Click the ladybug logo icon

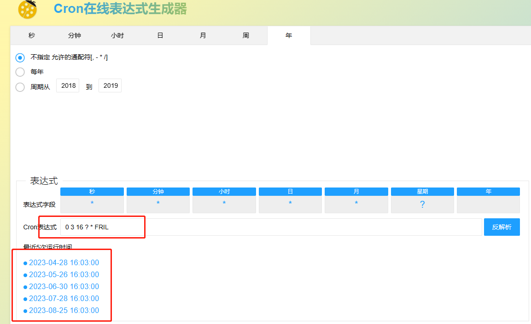point(26,9)
